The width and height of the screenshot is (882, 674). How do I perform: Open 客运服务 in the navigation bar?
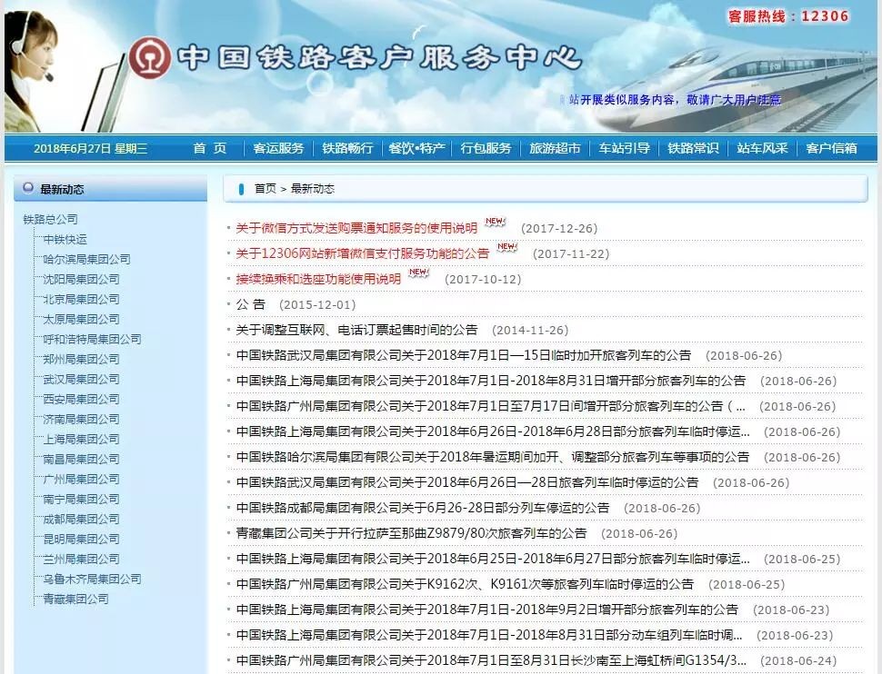pyautogui.click(x=278, y=148)
